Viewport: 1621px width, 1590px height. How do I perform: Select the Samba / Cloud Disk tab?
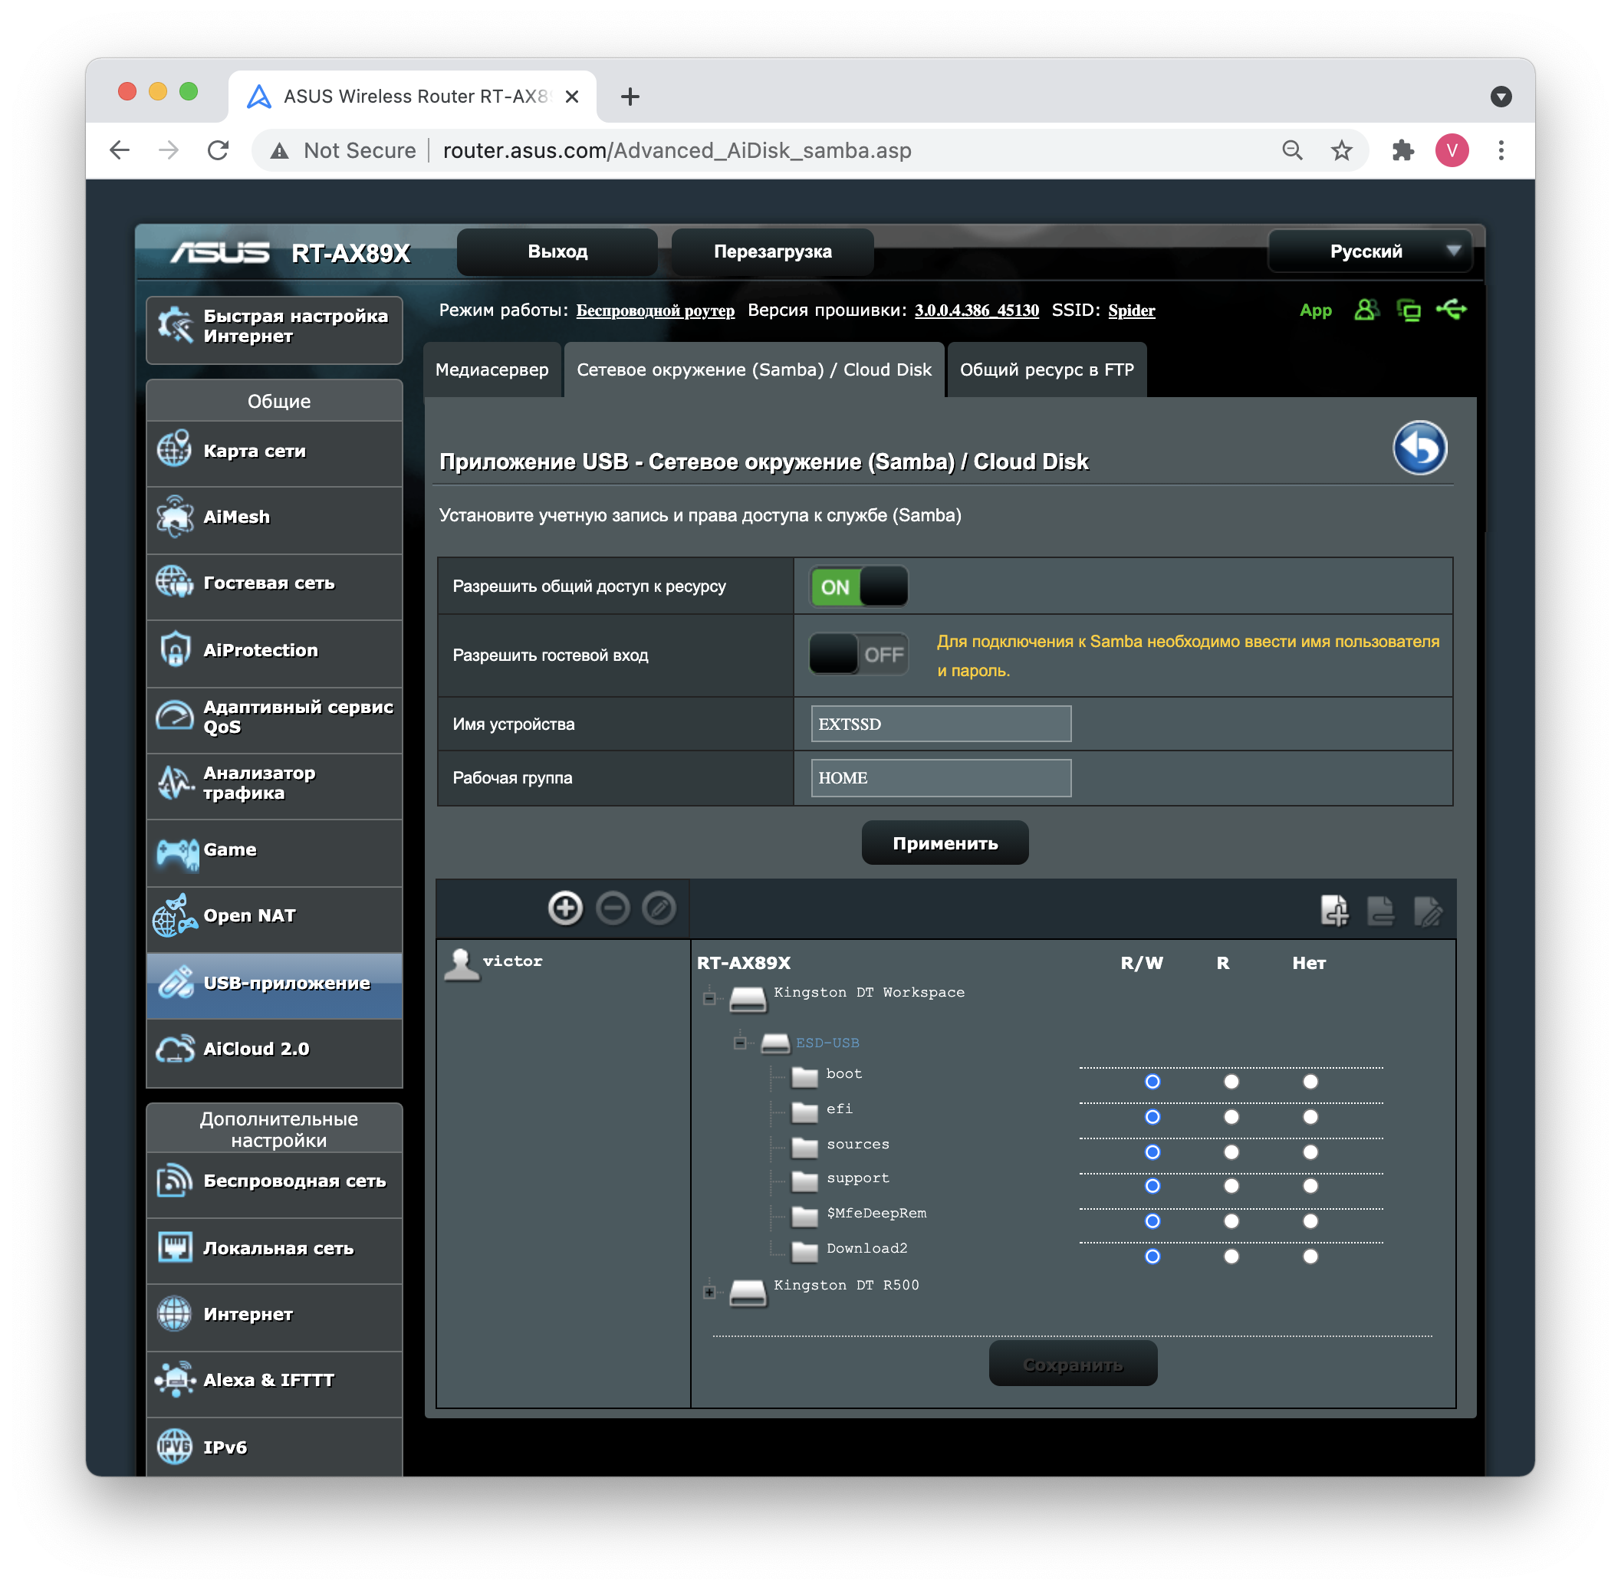(754, 369)
